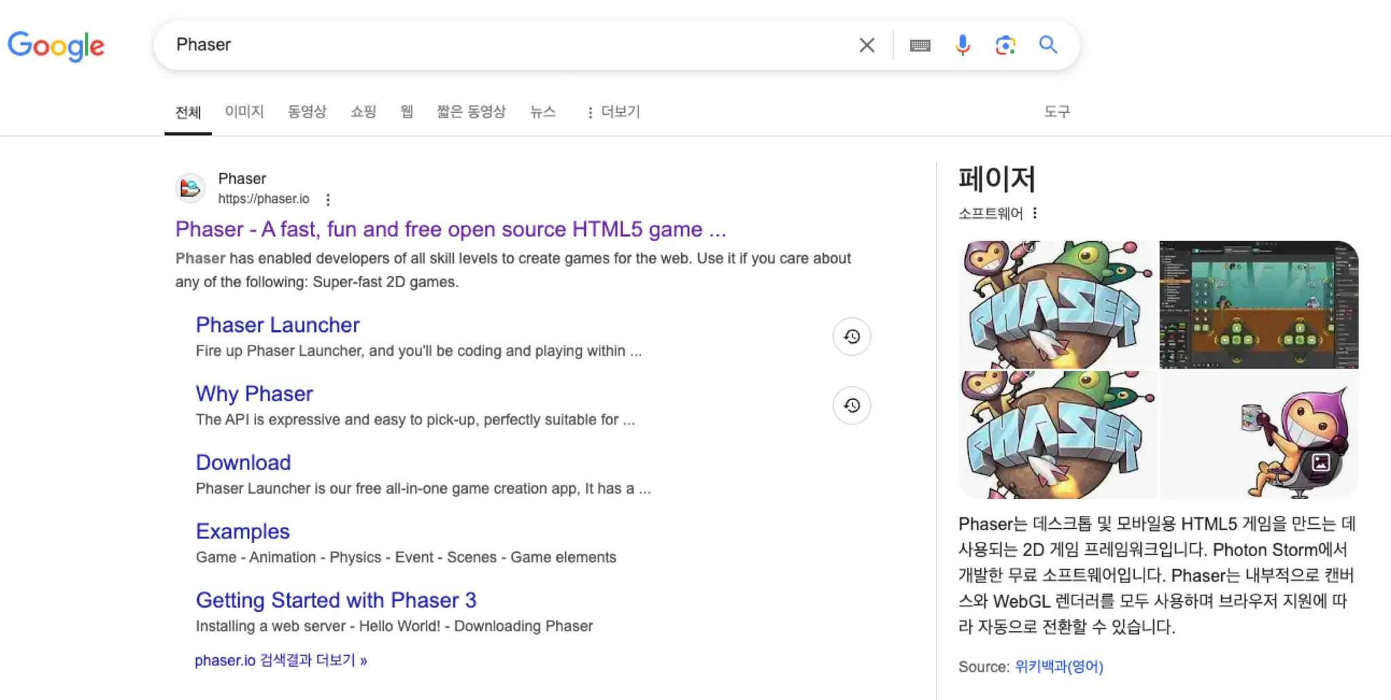This screenshot has width=1391, height=700.
Task: Open three-dot options next to phaser.io URL
Action: coord(328,200)
